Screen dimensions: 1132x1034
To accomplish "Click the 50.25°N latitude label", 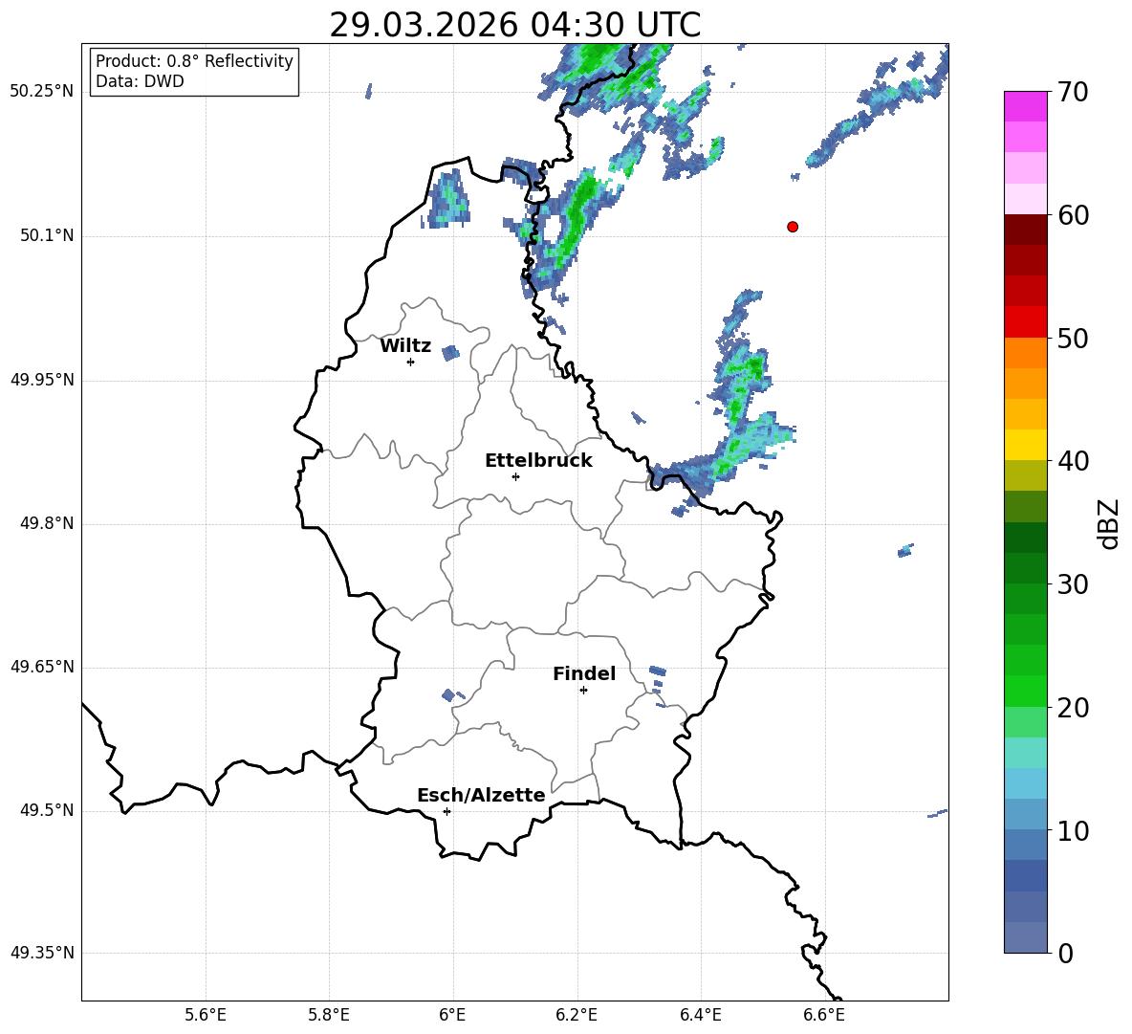I will pos(42,92).
